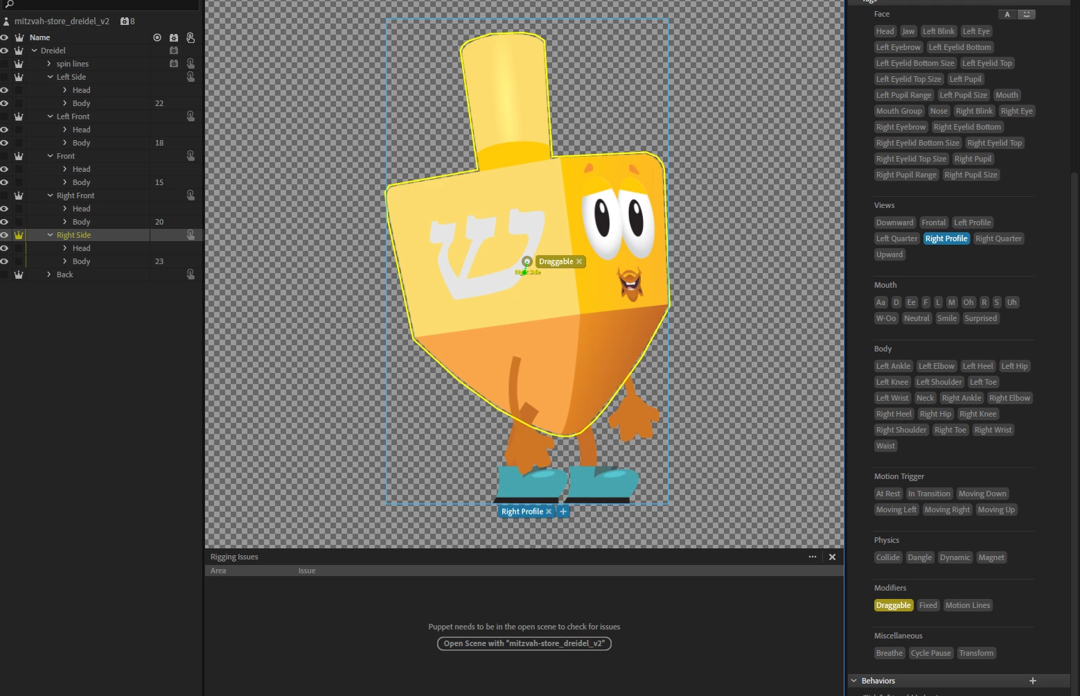
Task: Click the behaviors column header icon
Action: (x=174, y=37)
